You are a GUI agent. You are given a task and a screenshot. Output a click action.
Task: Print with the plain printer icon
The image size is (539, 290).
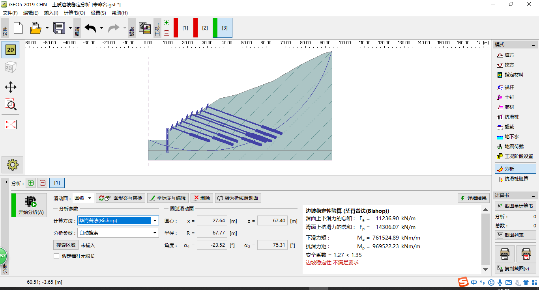505,254
